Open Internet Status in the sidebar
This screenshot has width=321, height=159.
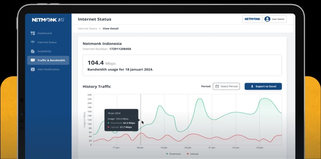point(48,42)
